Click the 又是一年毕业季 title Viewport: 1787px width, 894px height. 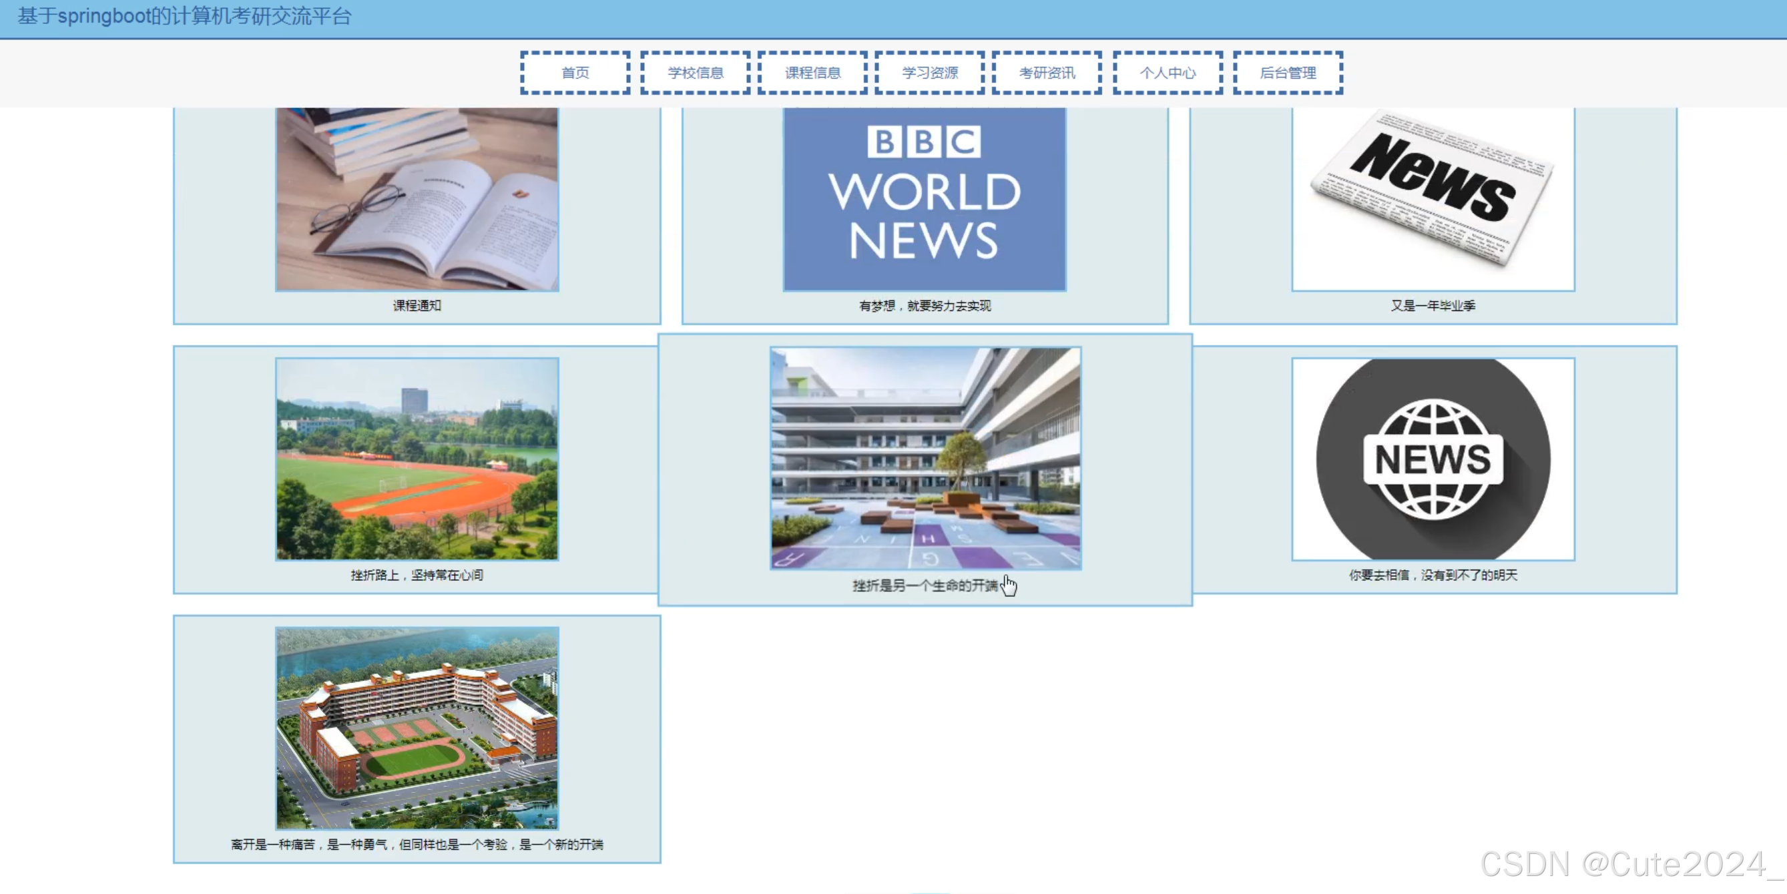1433,306
